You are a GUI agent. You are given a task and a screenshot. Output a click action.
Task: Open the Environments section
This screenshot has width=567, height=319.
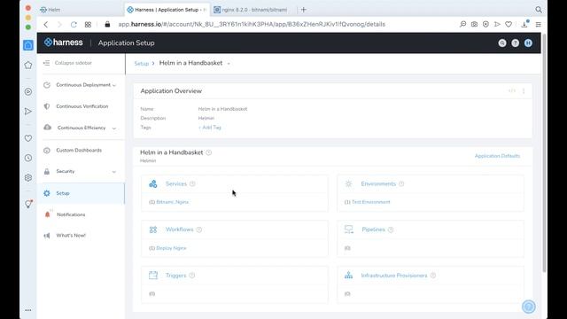[x=378, y=183]
